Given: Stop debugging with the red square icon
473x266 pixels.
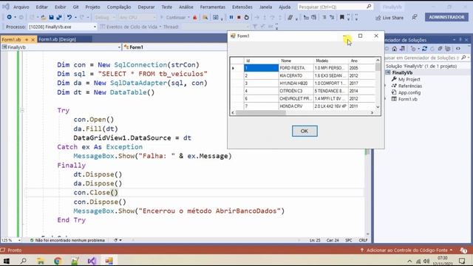Looking at the screenshot, I should tap(239, 18).
